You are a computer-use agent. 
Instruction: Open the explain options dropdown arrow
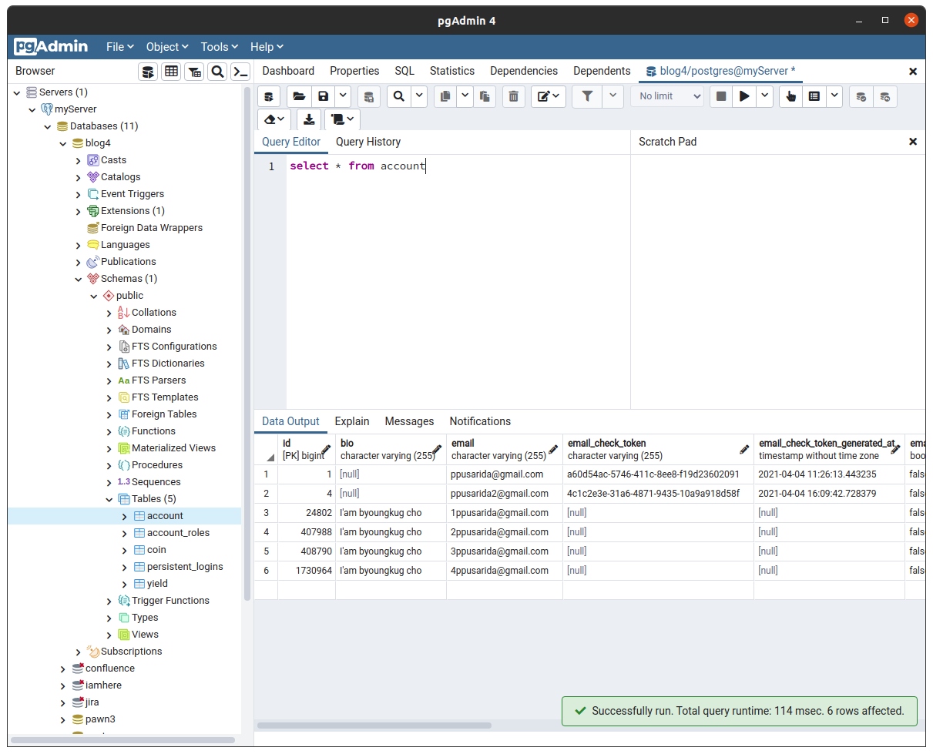[x=834, y=96]
